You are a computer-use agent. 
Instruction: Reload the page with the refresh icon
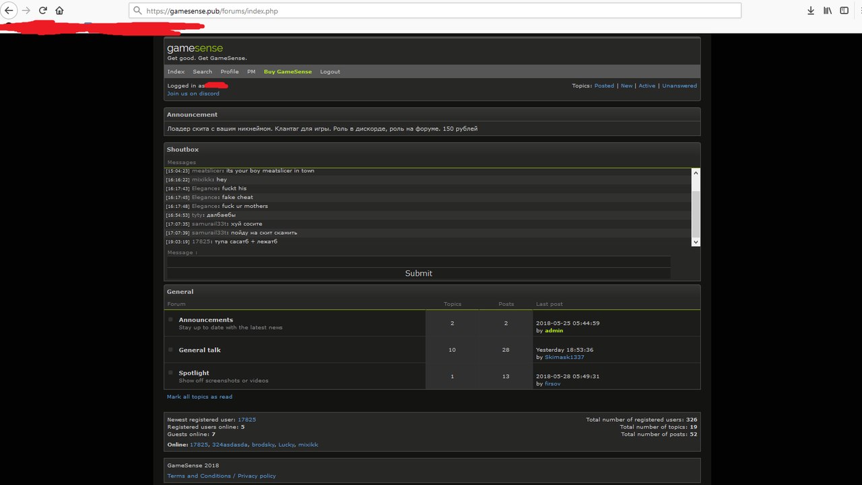click(x=43, y=11)
